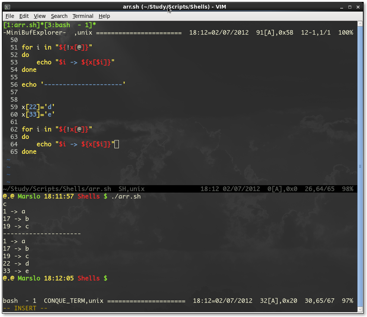
Task: Click line 62 'for i in' statement
Action: pos(57,129)
